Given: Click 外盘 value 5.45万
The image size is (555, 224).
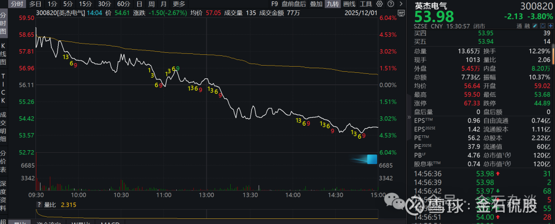Looking at the screenshot, I should pyautogui.click(x=471, y=69).
